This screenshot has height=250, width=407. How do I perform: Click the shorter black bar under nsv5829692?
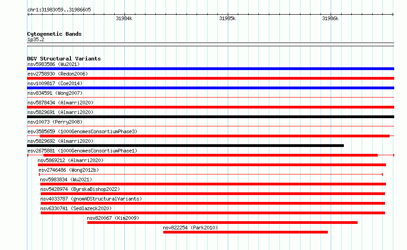(185, 146)
